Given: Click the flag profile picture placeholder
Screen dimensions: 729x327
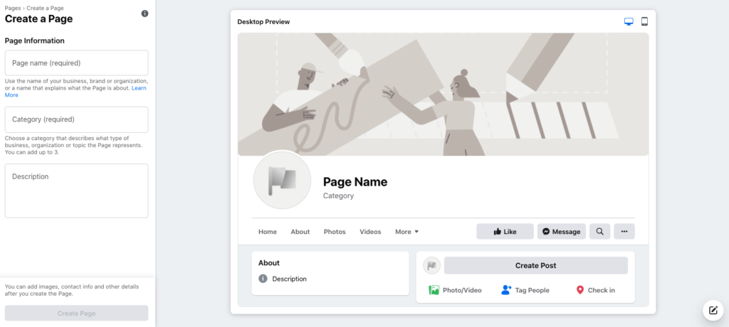Looking at the screenshot, I should pos(282,180).
